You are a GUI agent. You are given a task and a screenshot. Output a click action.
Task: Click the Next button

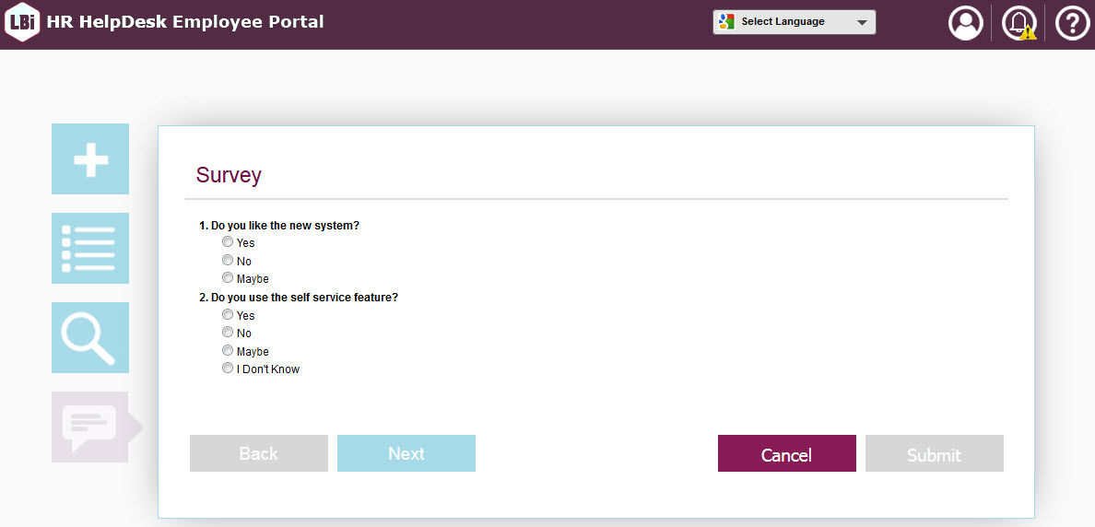point(406,453)
